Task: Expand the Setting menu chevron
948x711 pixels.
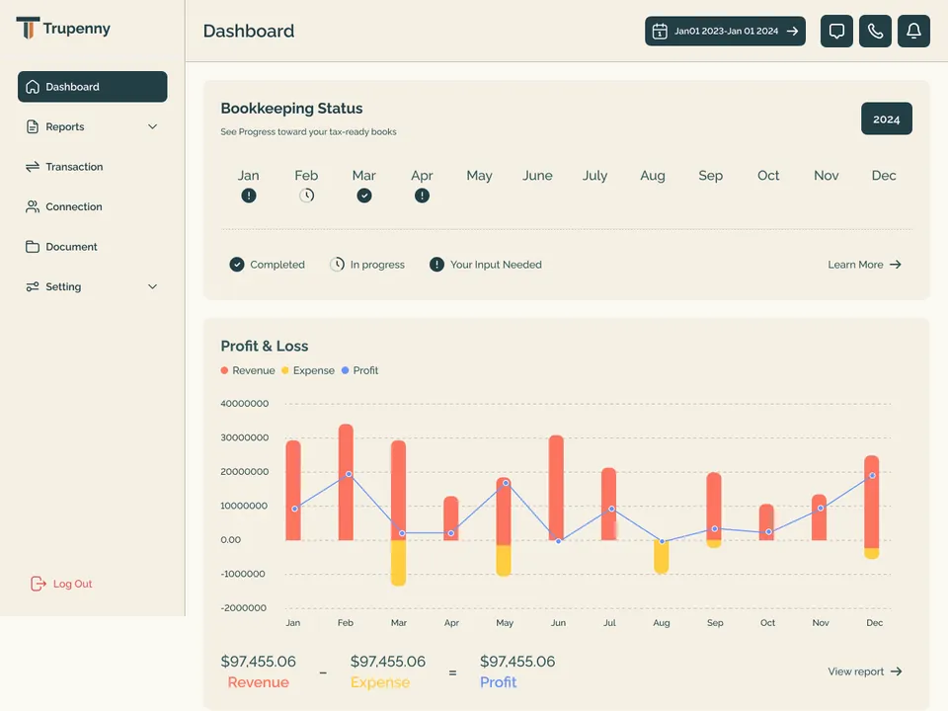Action: click(x=152, y=286)
